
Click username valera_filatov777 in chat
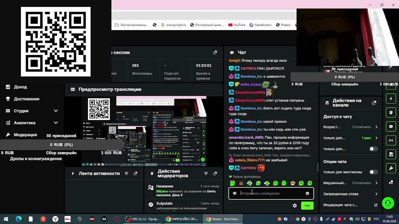point(249,160)
